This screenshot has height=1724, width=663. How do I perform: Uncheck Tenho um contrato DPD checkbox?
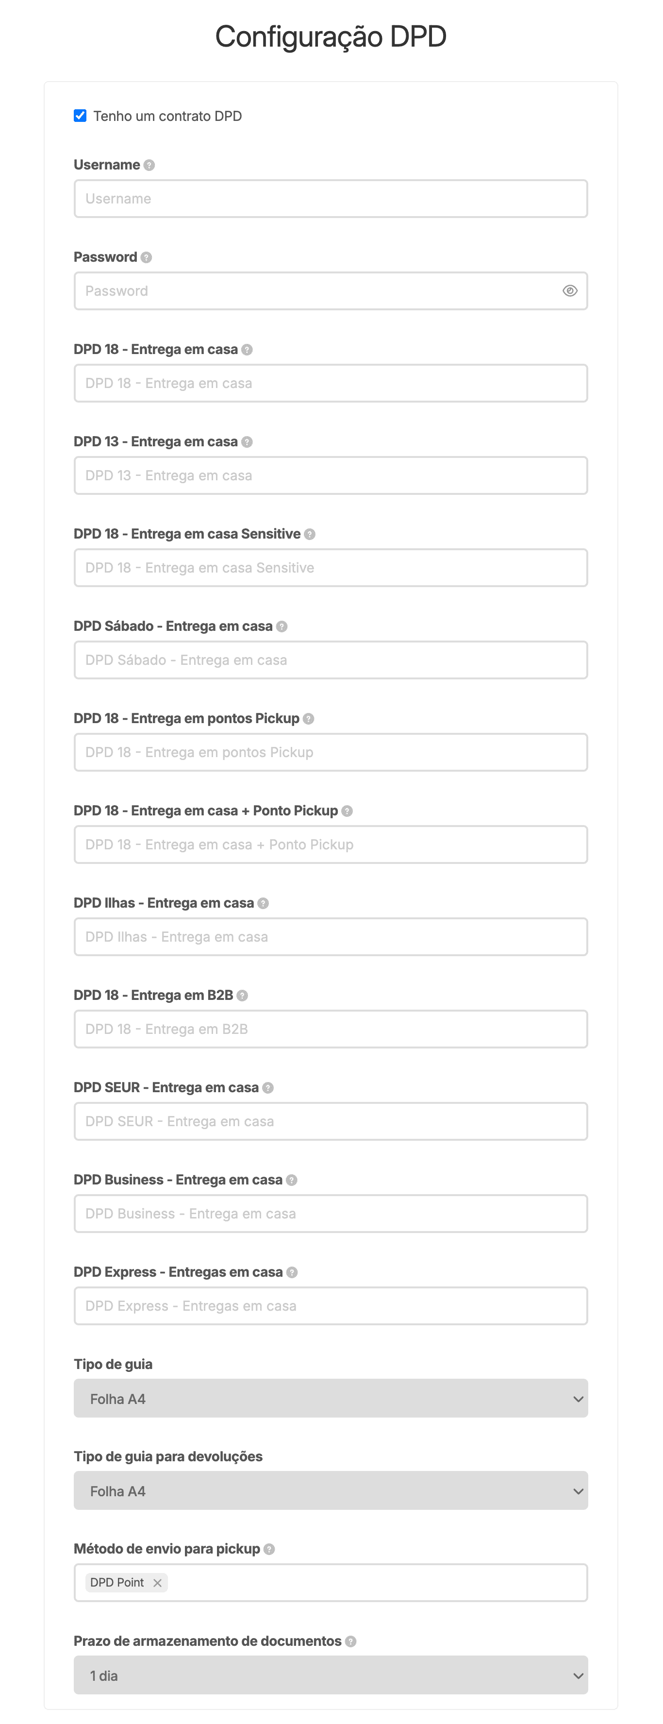pyautogui.click(x=80, y=116)
